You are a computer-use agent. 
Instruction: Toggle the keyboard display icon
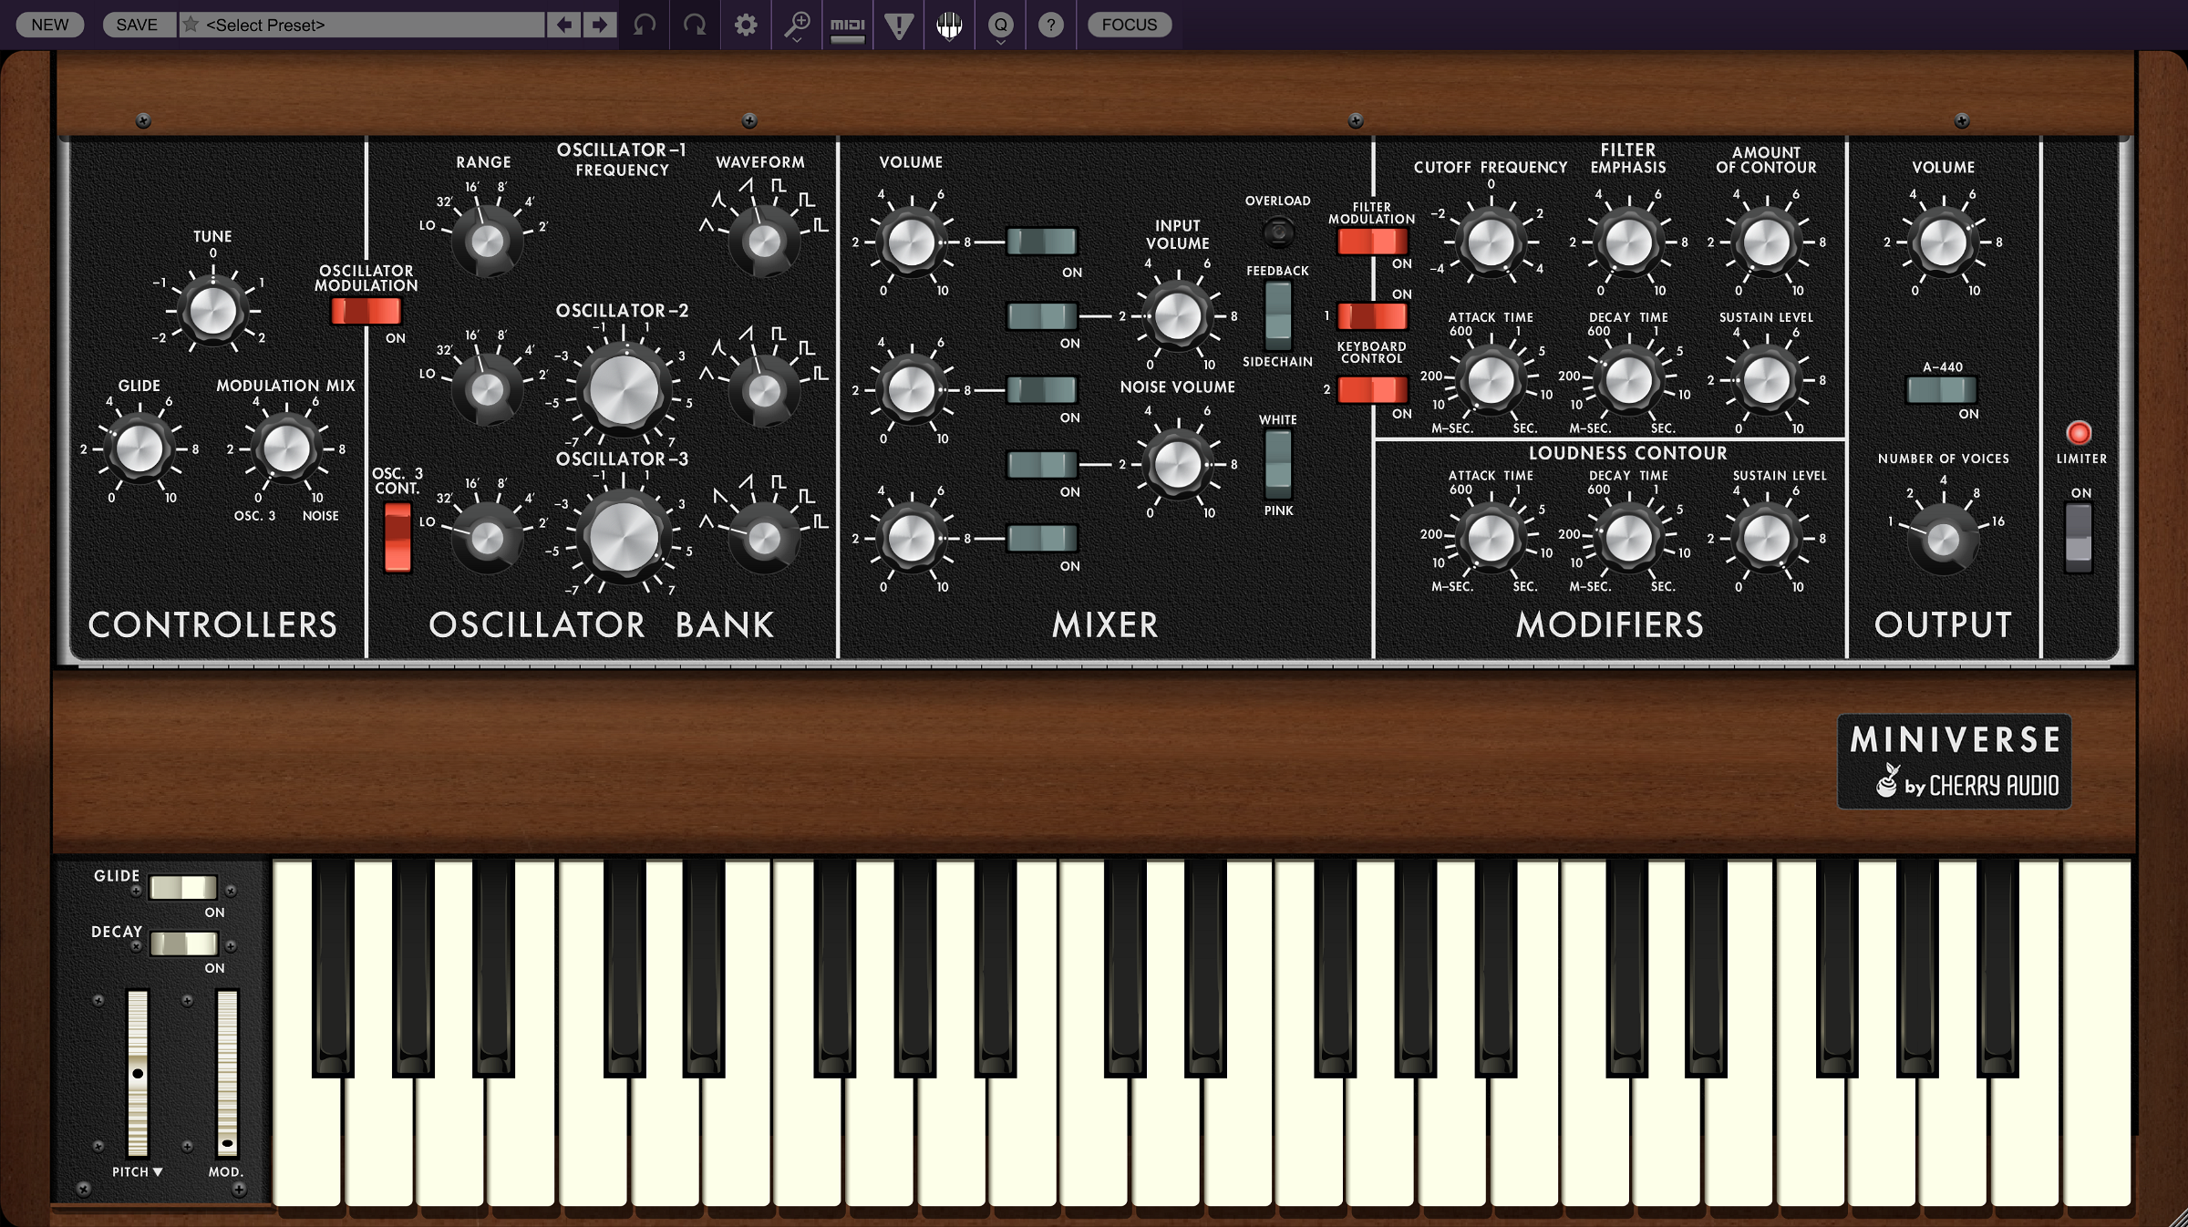pos(949,25)
